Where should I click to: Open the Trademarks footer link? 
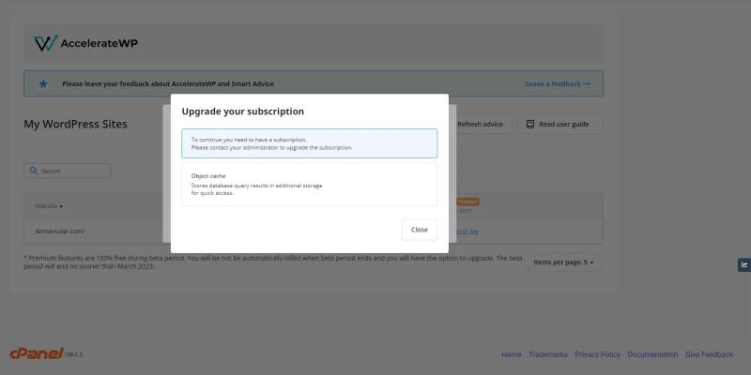point(548,354)
